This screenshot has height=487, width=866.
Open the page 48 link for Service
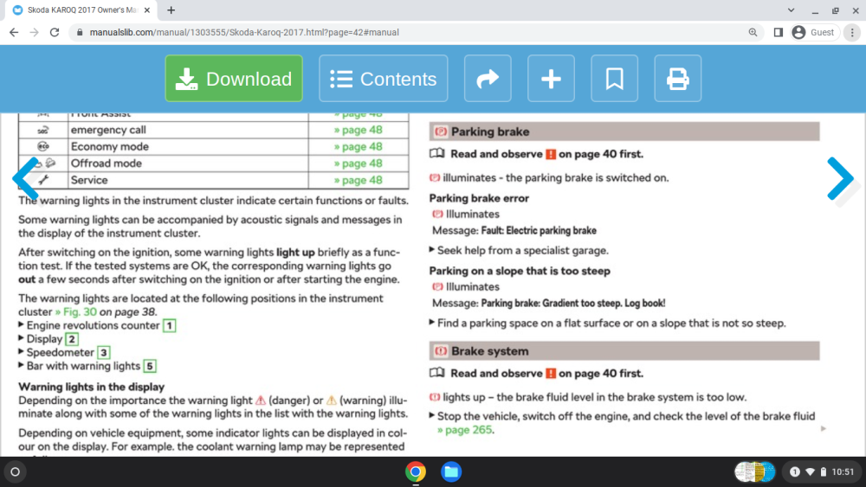(358, 180)
